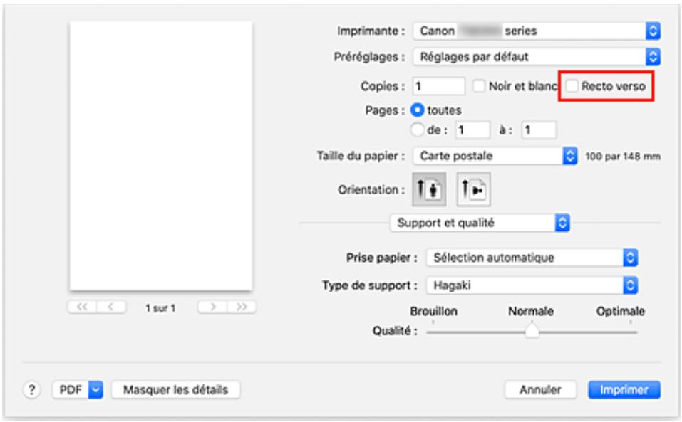Click the 'de' start page field

[472, 130]
